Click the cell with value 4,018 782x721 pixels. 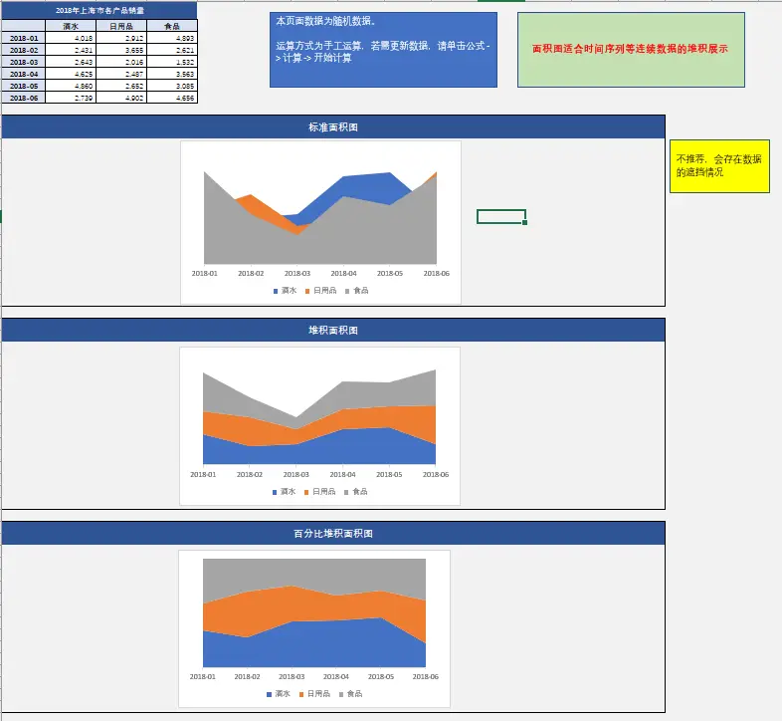71,38
